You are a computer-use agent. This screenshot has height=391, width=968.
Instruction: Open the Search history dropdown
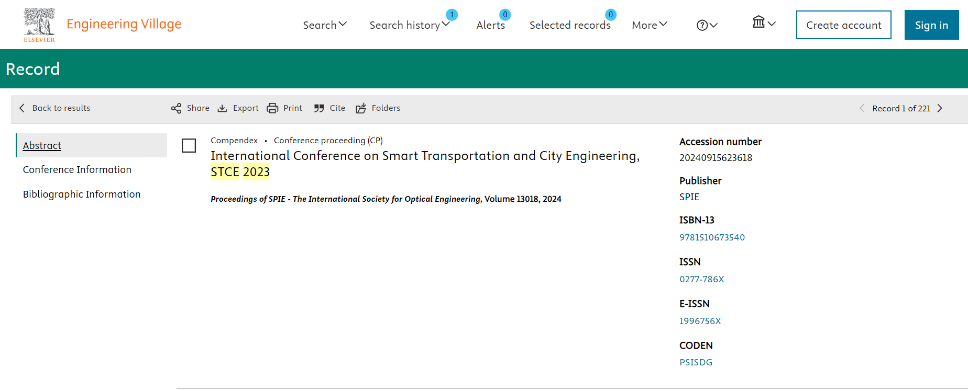pyautogui.click(x=409, y=25)
